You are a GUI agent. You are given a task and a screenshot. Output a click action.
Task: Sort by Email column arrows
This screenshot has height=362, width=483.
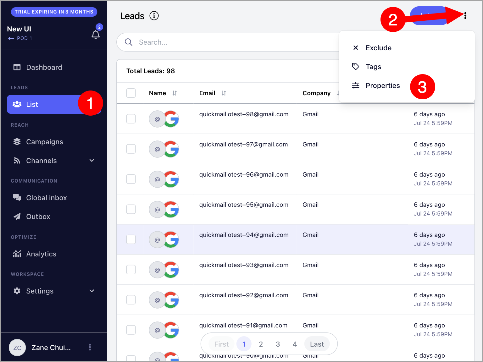[224, 93]
